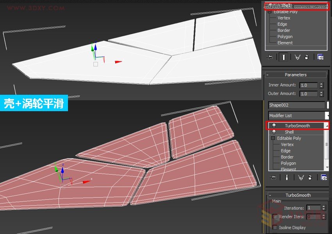Toggle the Shell modifier lightbulb
Image resolution: width=332 pixels, height=234 pixels.
pos(274,132)
